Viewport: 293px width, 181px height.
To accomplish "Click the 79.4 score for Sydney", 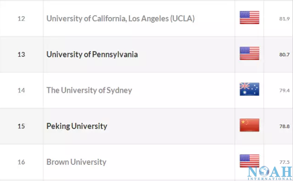I will click(284, 90).
